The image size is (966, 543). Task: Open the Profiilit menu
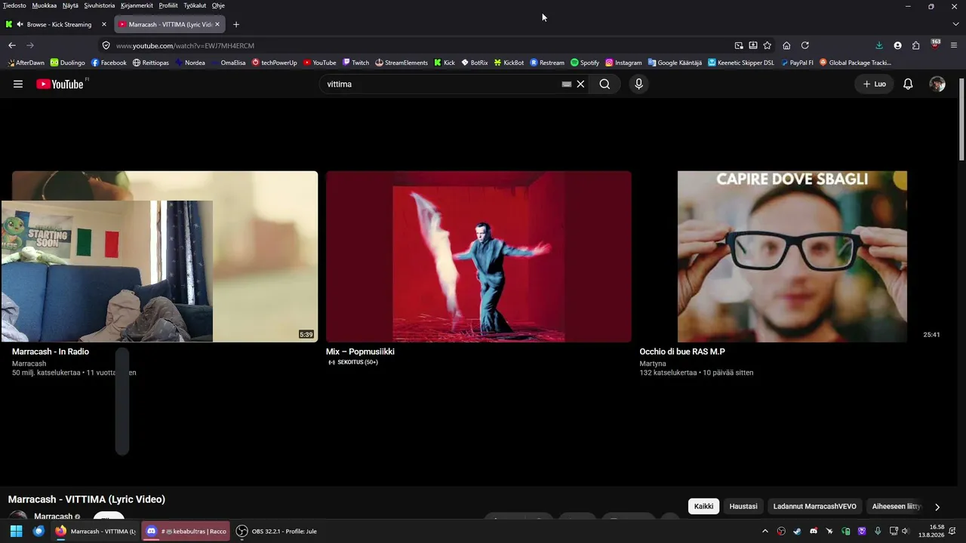pyautogui.click(x=168, y=5)
